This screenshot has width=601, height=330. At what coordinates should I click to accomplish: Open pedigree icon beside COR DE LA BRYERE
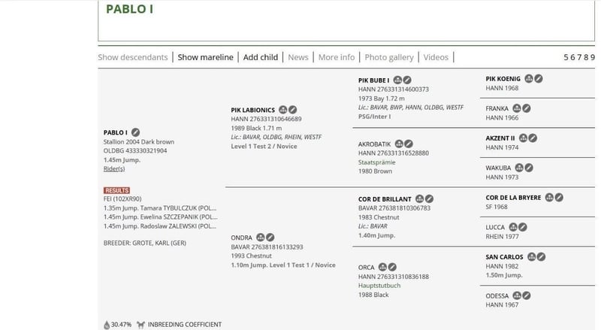point(549,197)
